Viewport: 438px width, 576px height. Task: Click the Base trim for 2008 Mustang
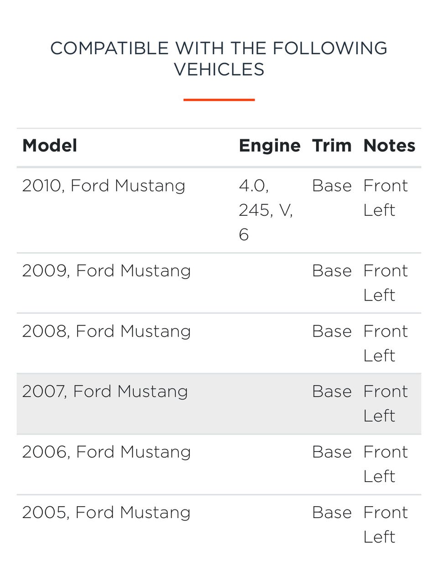332,332
